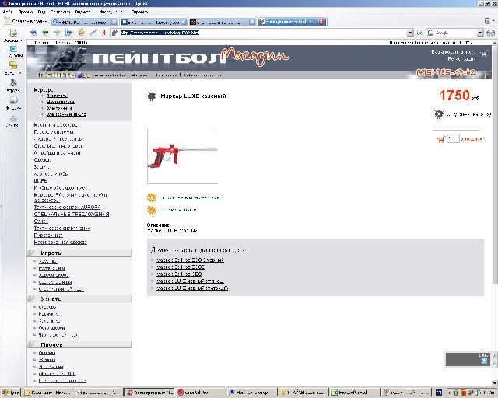Click the second orange splat icon under product image
The width and height of the screenshot is (498, 398).
pyautogui.click(x=152, y=210)
